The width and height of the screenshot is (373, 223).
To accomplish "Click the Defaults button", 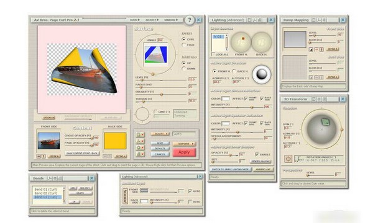I will pyautogui.click(x=160, y=149).
